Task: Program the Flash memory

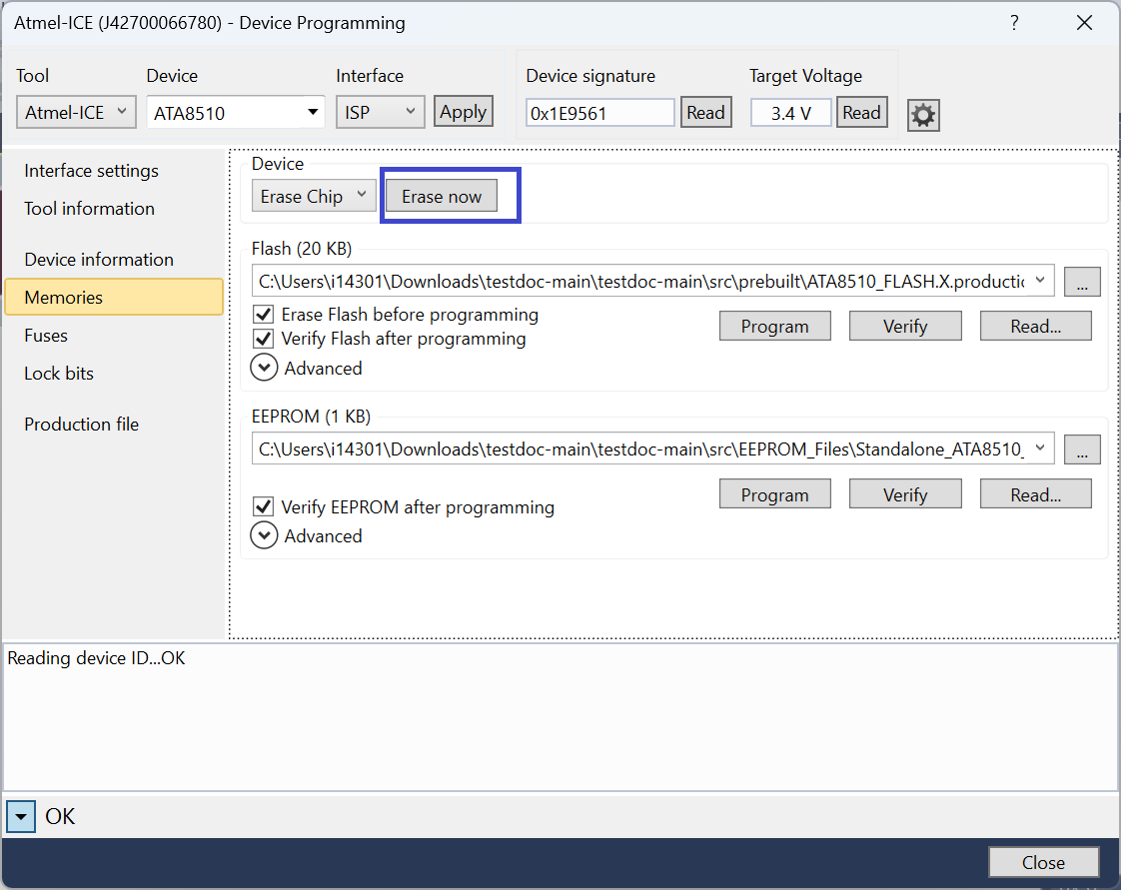Action: click(774, 327)
